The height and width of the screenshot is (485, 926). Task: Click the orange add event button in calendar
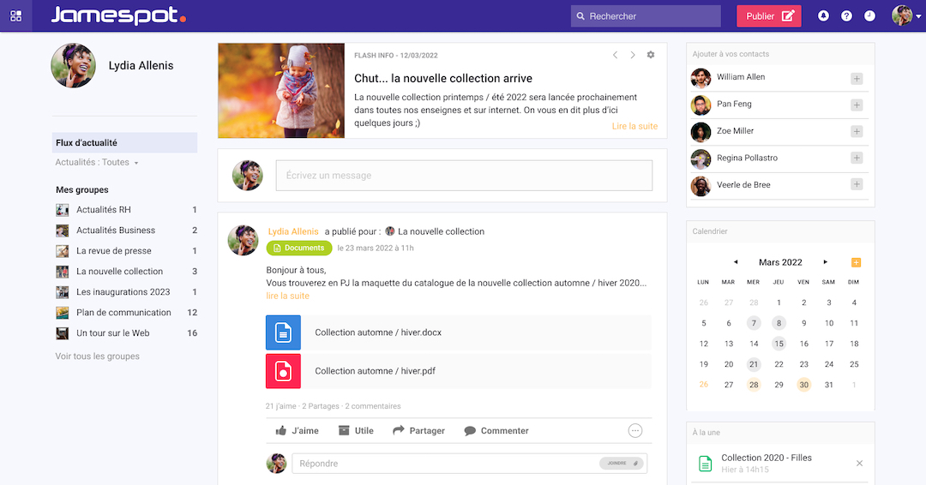[856, 262]
